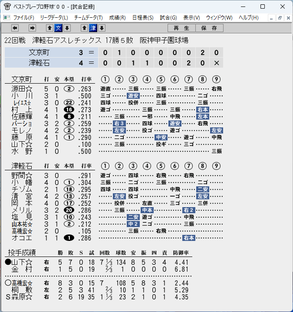Click 阪神甲子園球場 stadium name
Image resolution: width=293 pixels, height=312 pixels.
(x=164, y=40)
